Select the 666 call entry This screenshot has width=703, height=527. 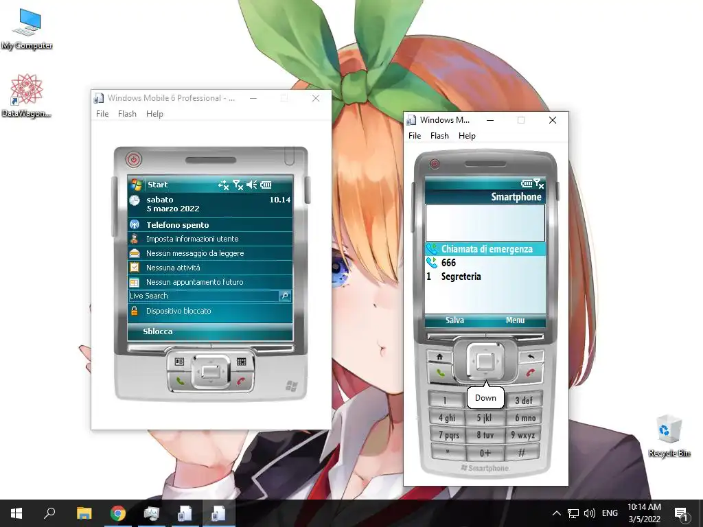coord(485,263)
